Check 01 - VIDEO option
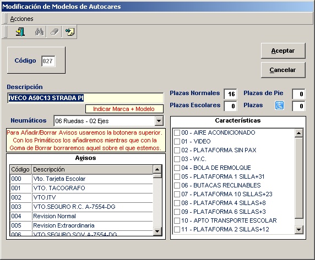Viewport: 315px width, 260px height. [x=177, y=141]
